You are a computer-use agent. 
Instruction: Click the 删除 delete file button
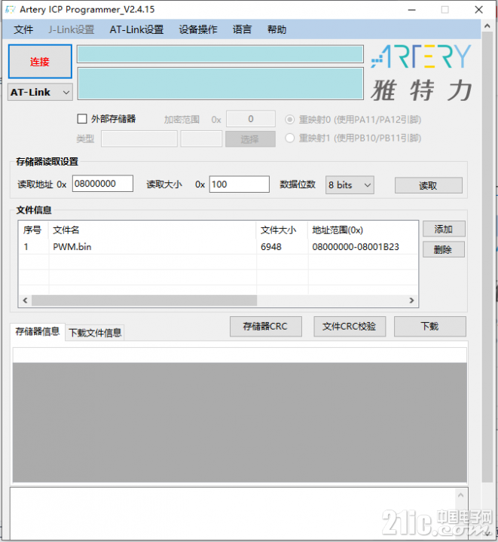point(444,250)
